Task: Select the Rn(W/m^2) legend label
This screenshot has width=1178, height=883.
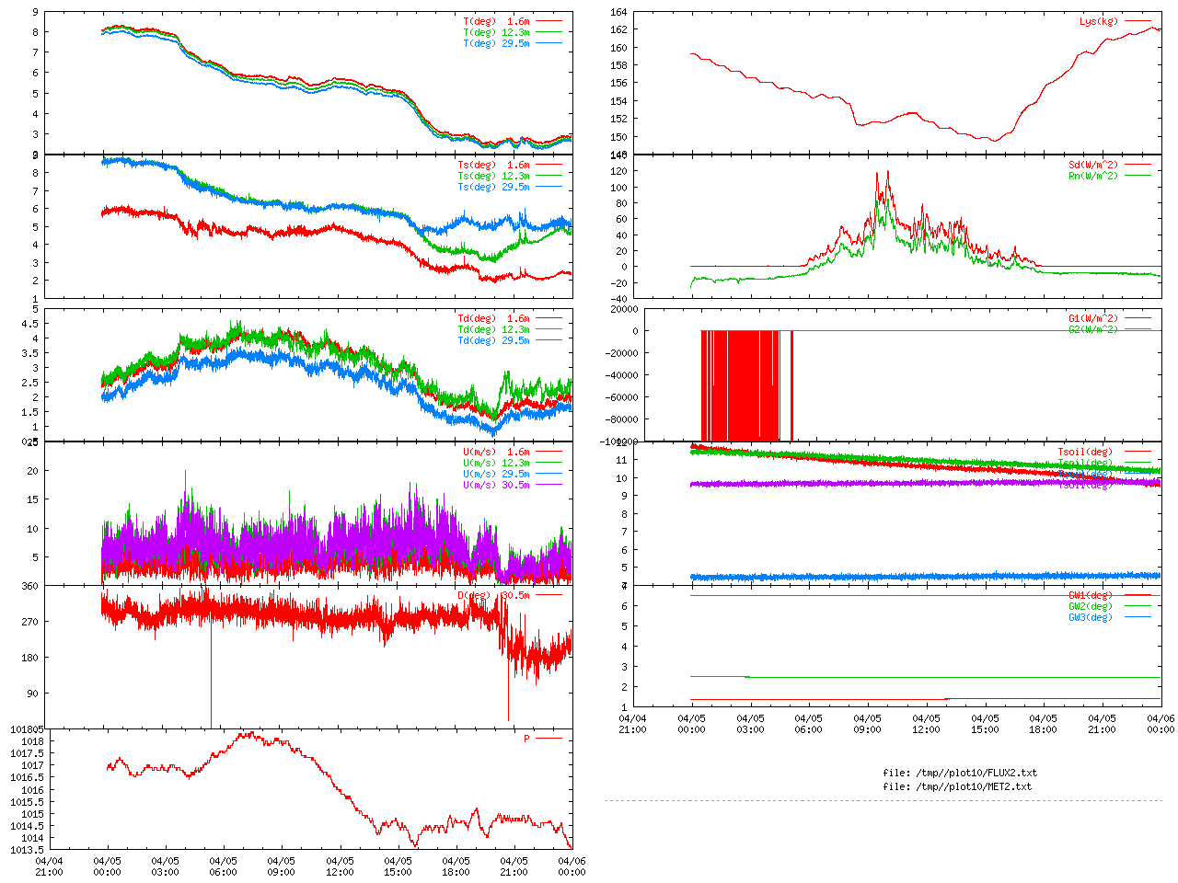Action: pyautogui.click(x=1093, y=176)
